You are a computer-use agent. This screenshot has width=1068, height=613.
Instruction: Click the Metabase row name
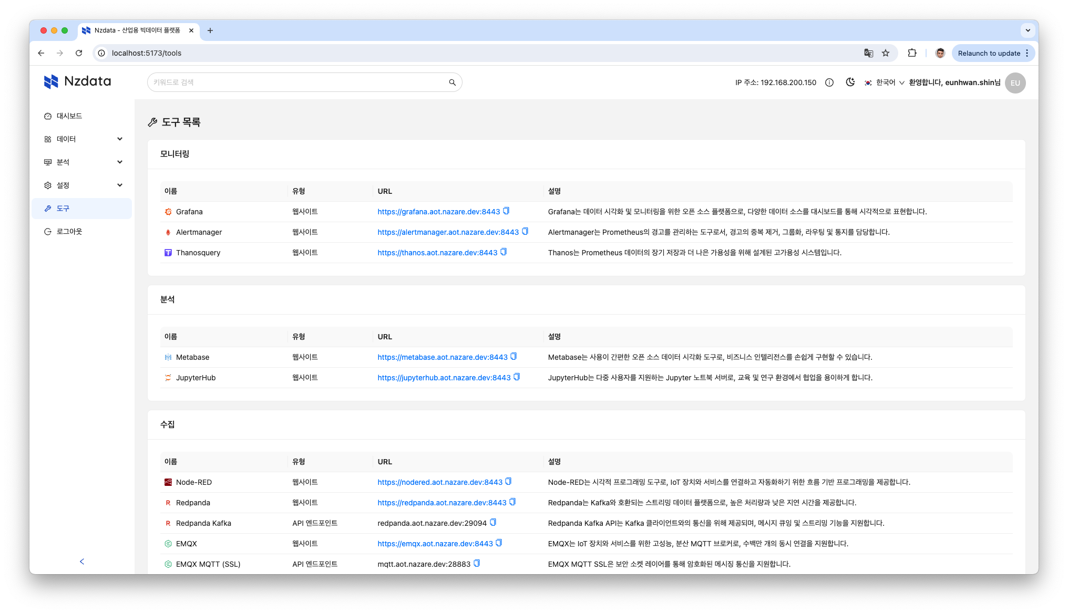pyautogui.click(x=192, y=357)
